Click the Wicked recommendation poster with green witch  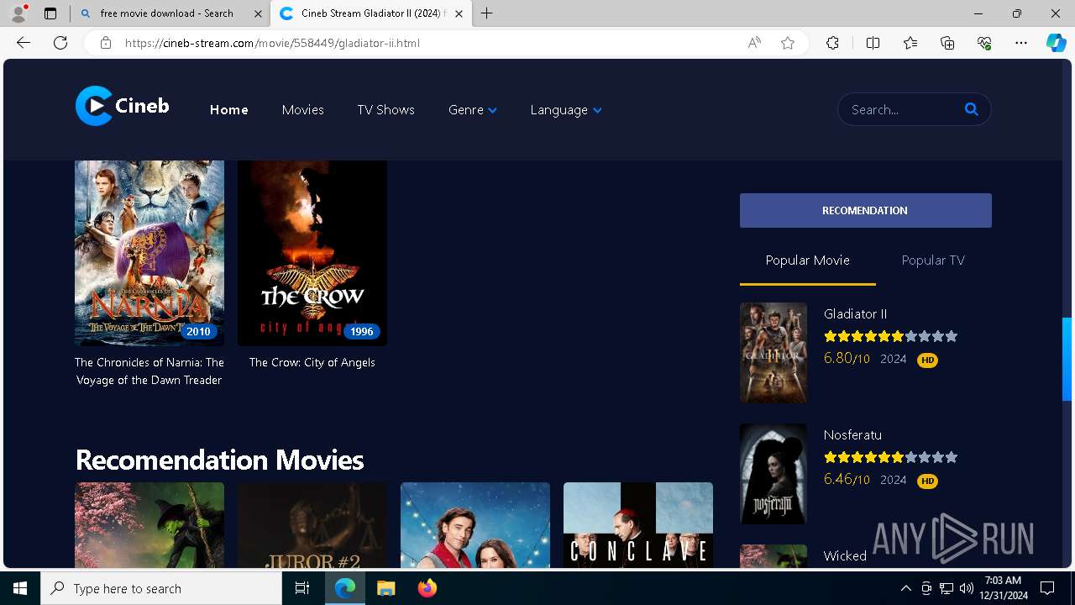149,525
